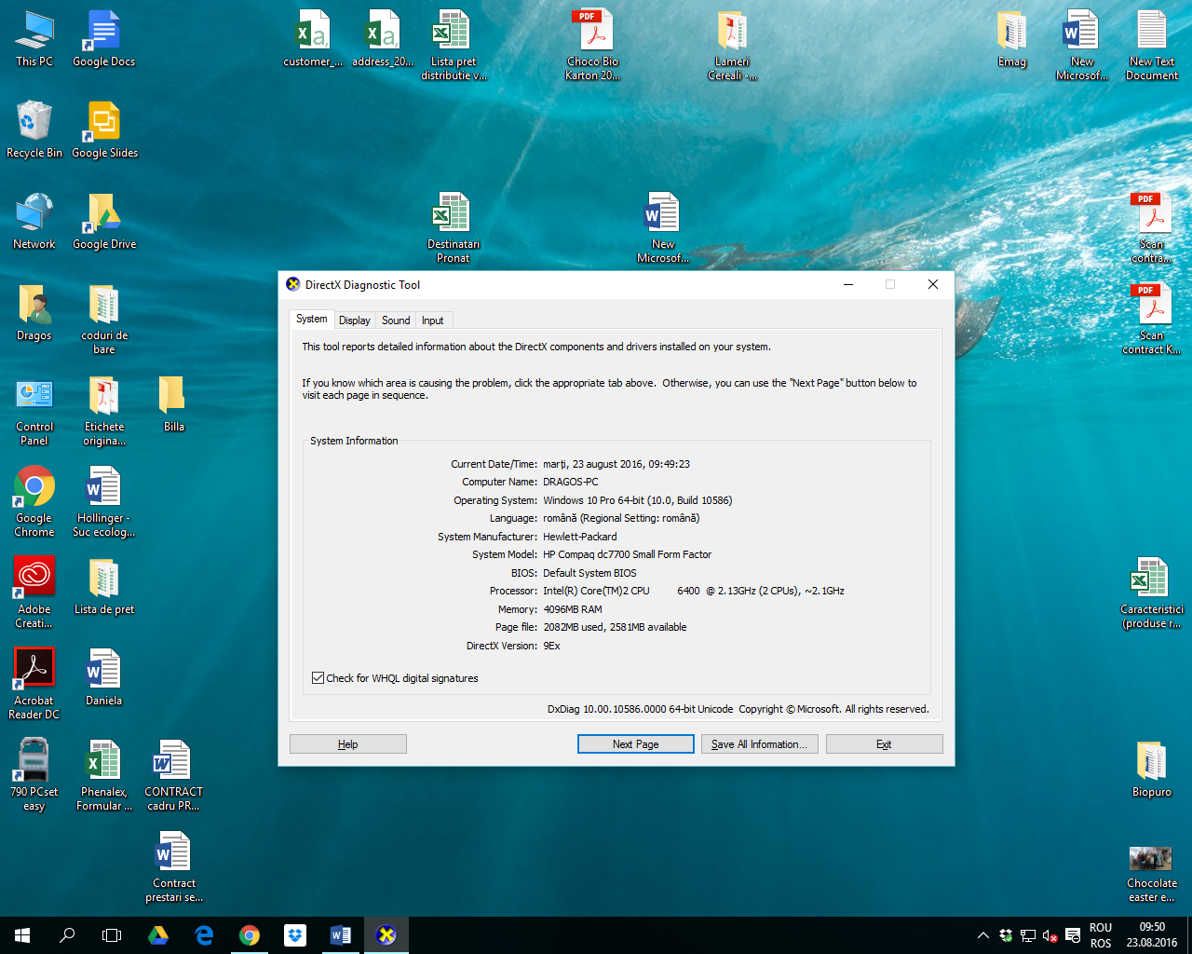
Task: Open Task View on the taskbar
Action: [112, 935]
